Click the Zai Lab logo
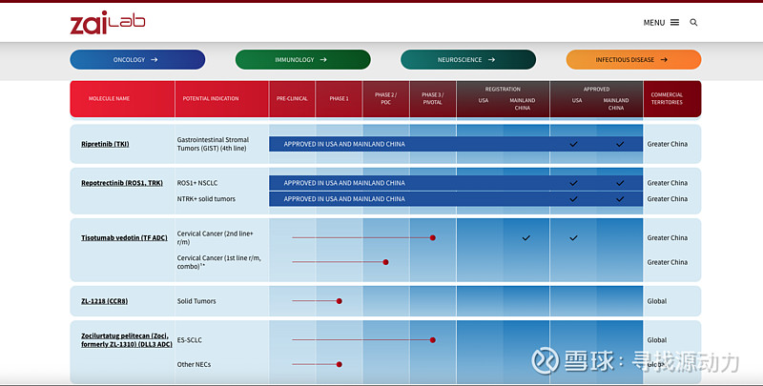Screen dimensions: 763x386 [x=108, y=22]
